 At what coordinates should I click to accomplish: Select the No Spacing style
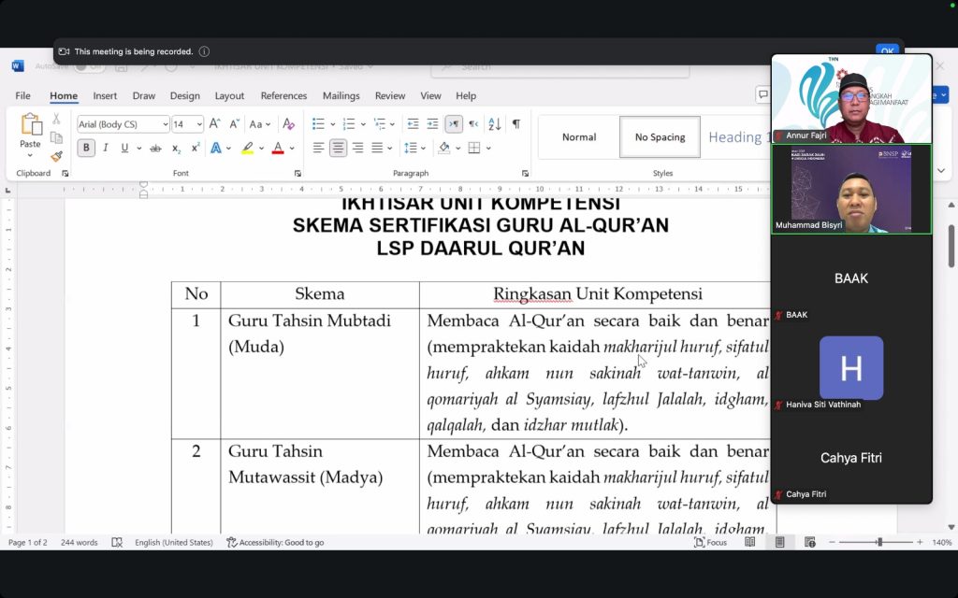click(x=660, y=137)
